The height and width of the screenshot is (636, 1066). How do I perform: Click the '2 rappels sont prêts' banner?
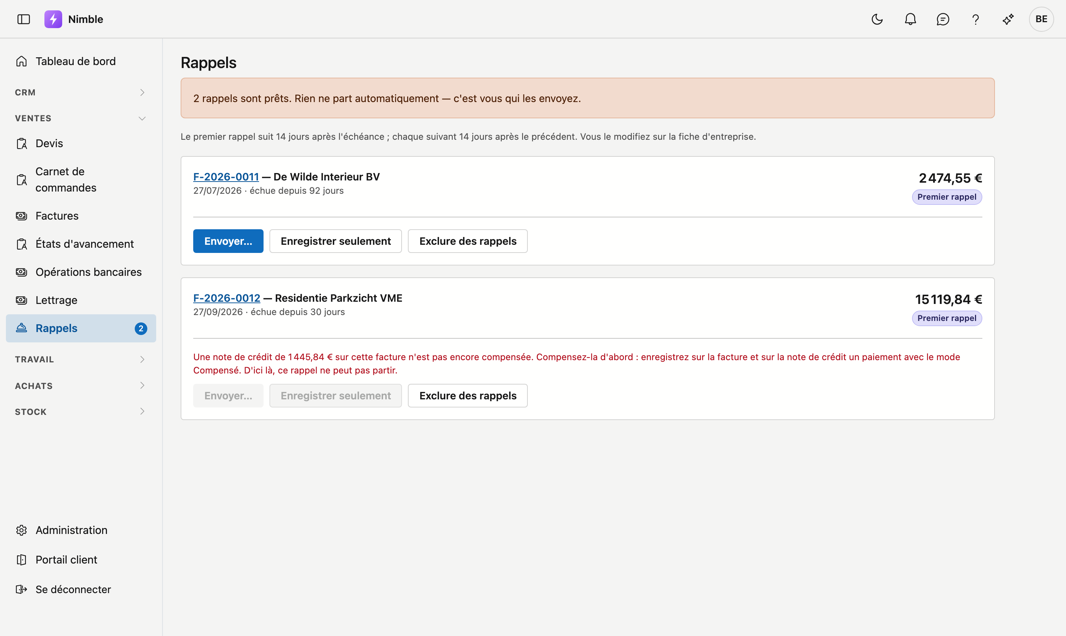click(587, 98)
